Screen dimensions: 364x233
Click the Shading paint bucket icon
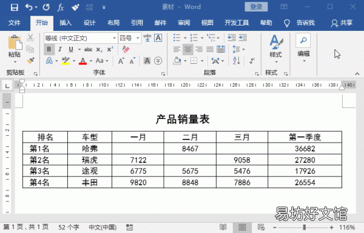(x=177, y=61)
